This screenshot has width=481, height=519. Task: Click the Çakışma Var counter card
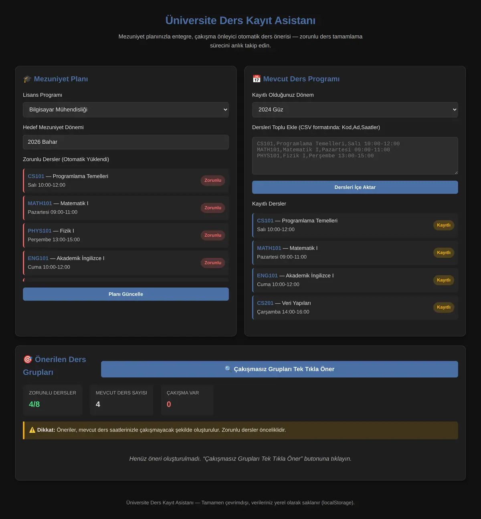(187, 400)
